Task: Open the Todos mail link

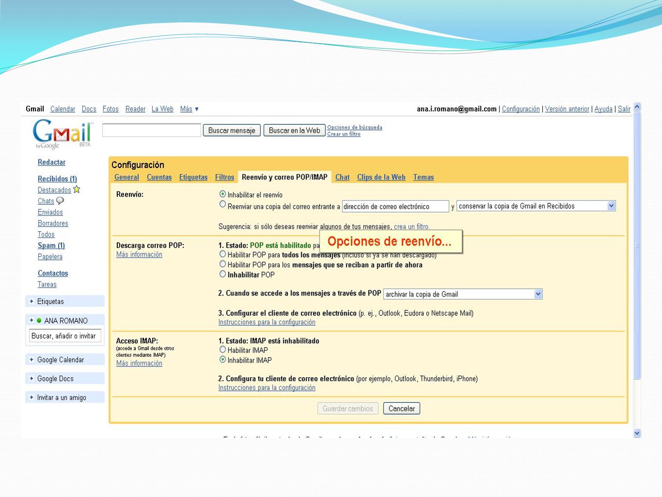Action: (46, 234)
